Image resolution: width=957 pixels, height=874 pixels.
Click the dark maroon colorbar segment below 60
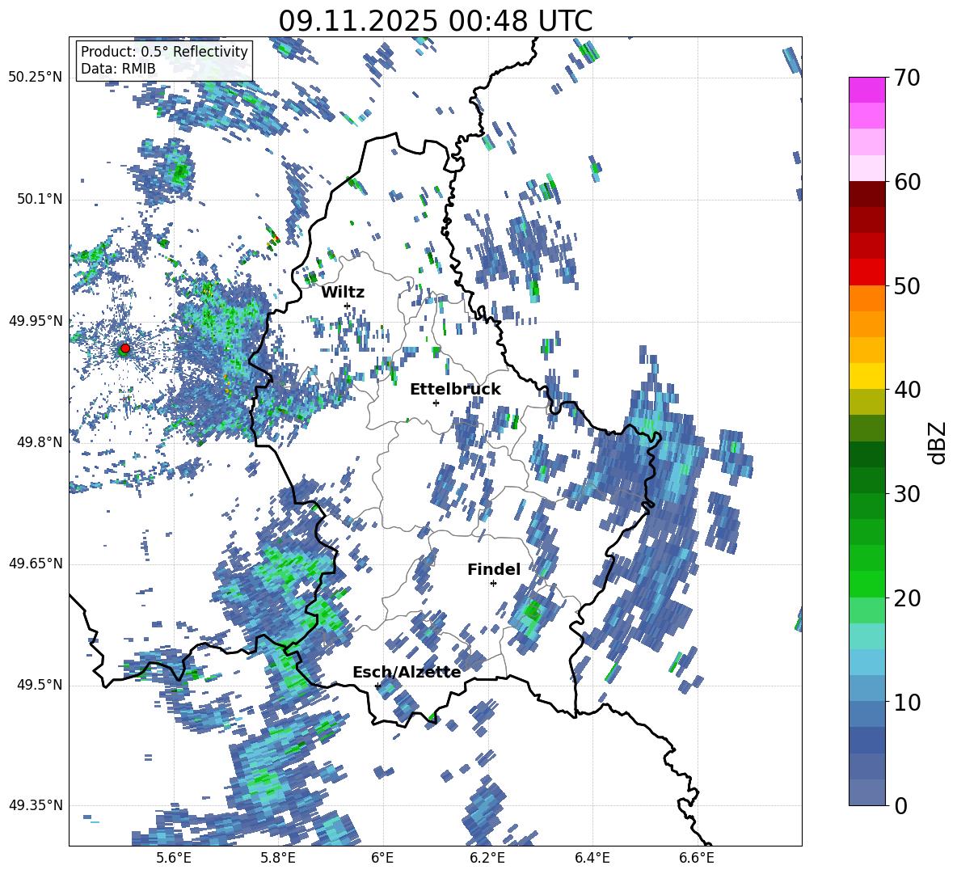pos(866,194)
